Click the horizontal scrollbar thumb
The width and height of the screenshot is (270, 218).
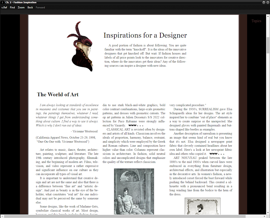pos(125,216)
